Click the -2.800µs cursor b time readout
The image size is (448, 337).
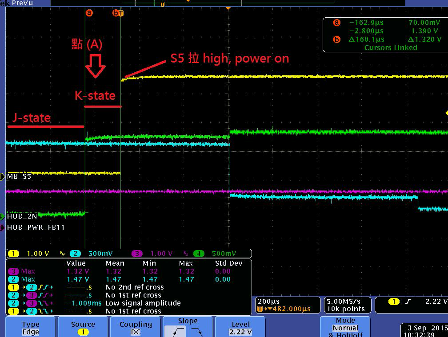(366, 31)
